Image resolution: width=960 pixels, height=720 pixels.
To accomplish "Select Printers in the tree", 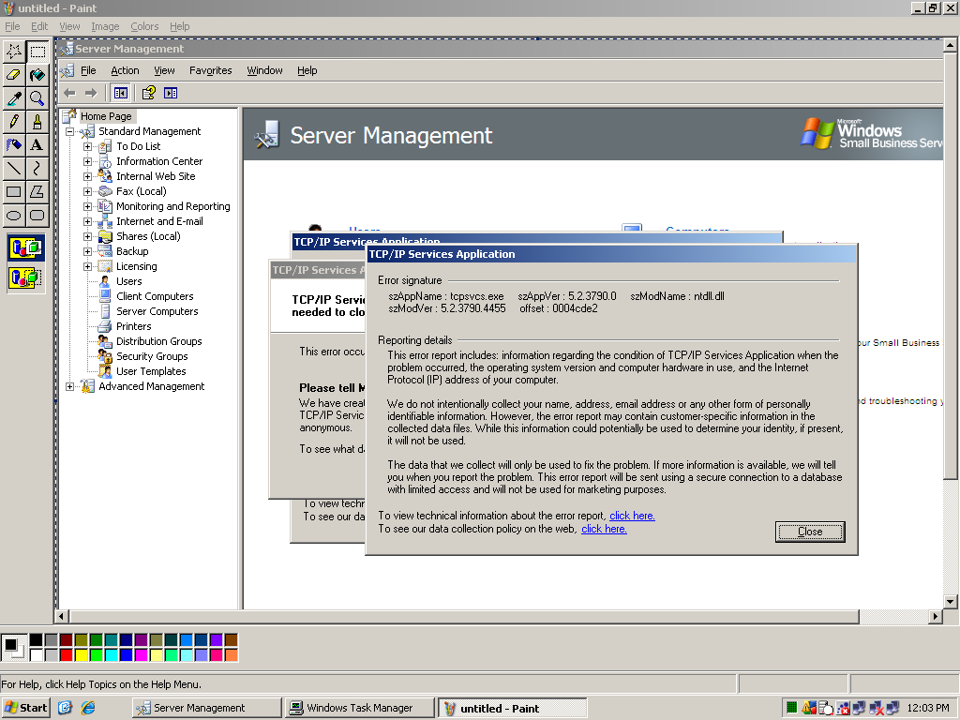I will [133, 326].
